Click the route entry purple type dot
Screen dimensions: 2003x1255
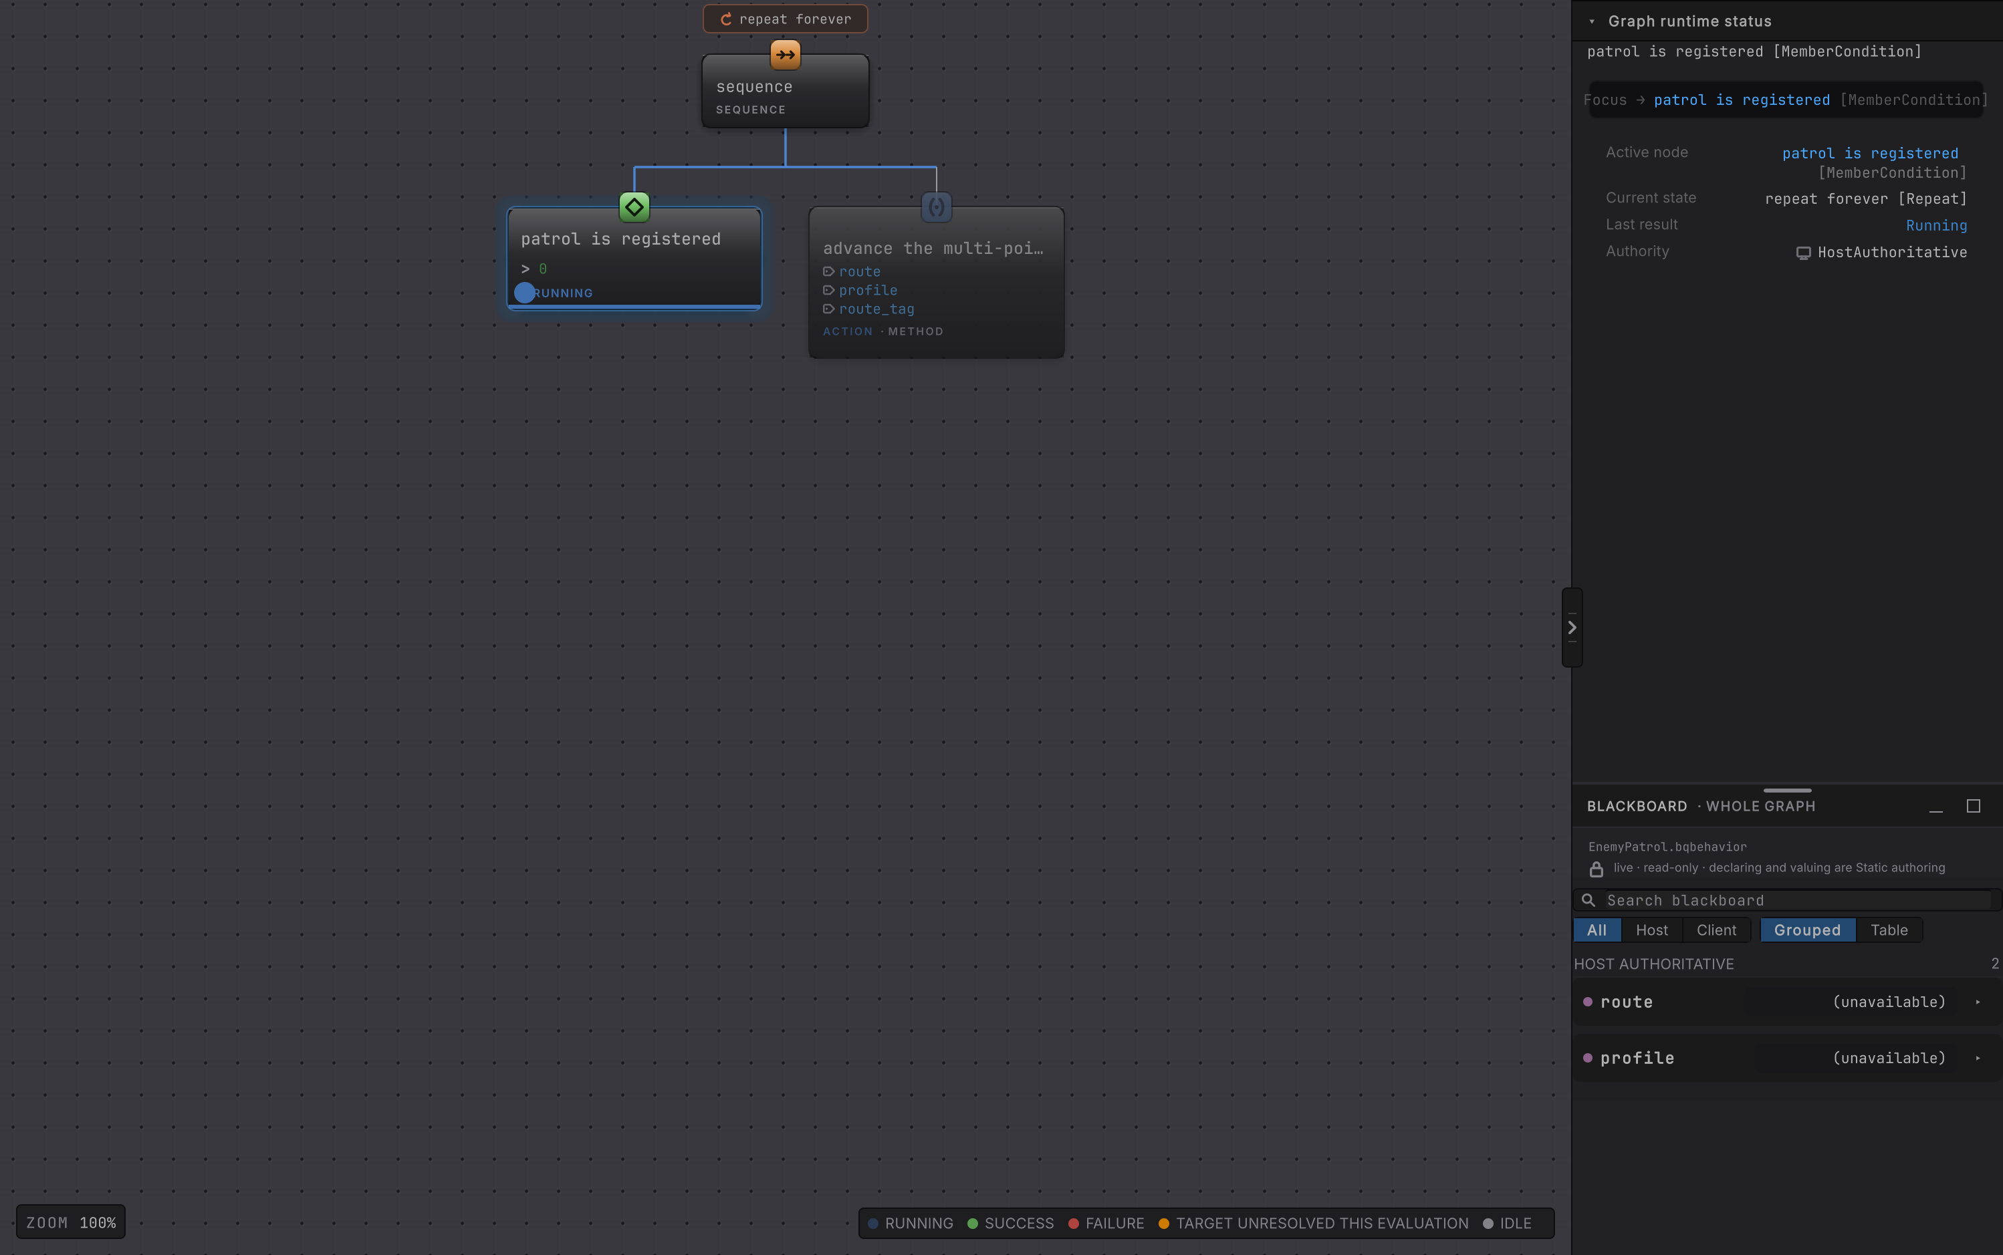pyautogui.click(x=1587, y=1002)
